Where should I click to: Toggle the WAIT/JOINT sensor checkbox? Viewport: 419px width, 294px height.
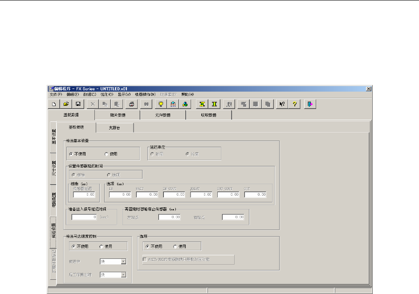point(145,259)
